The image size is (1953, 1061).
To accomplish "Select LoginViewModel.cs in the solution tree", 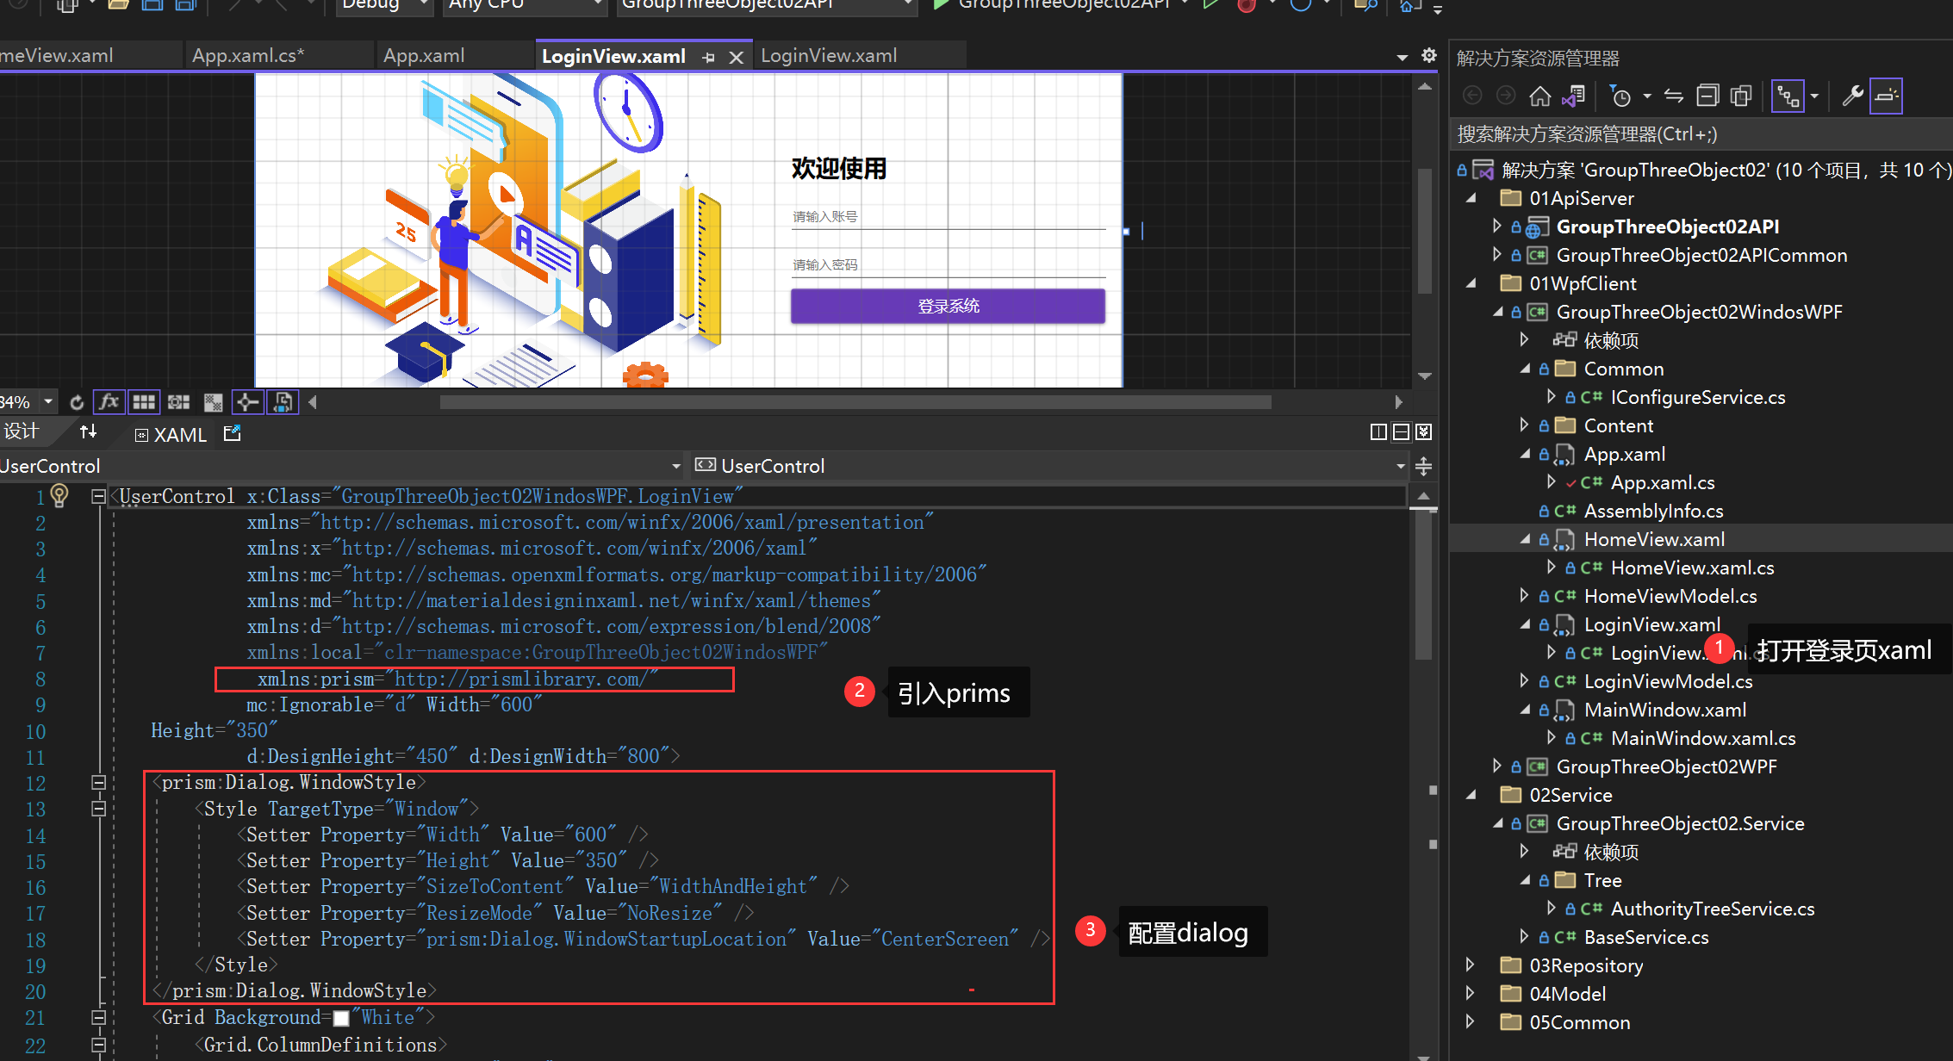I will click(1668, 681).
